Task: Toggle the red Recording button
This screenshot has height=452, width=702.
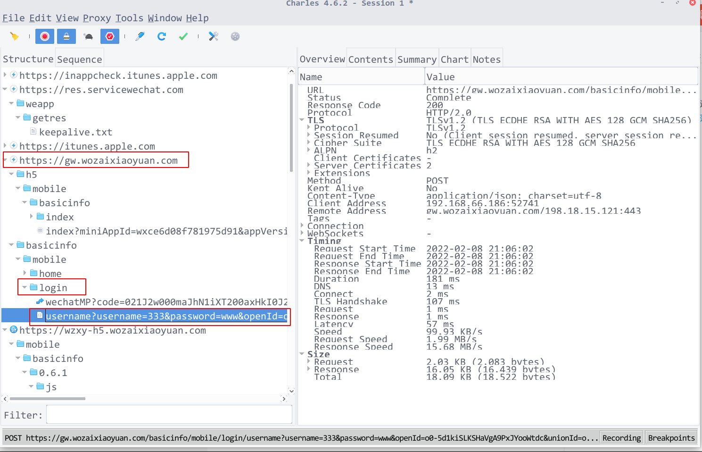Action: click(x=45, y=36)
